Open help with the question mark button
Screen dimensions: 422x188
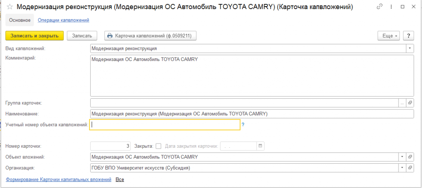click(408, 36)
